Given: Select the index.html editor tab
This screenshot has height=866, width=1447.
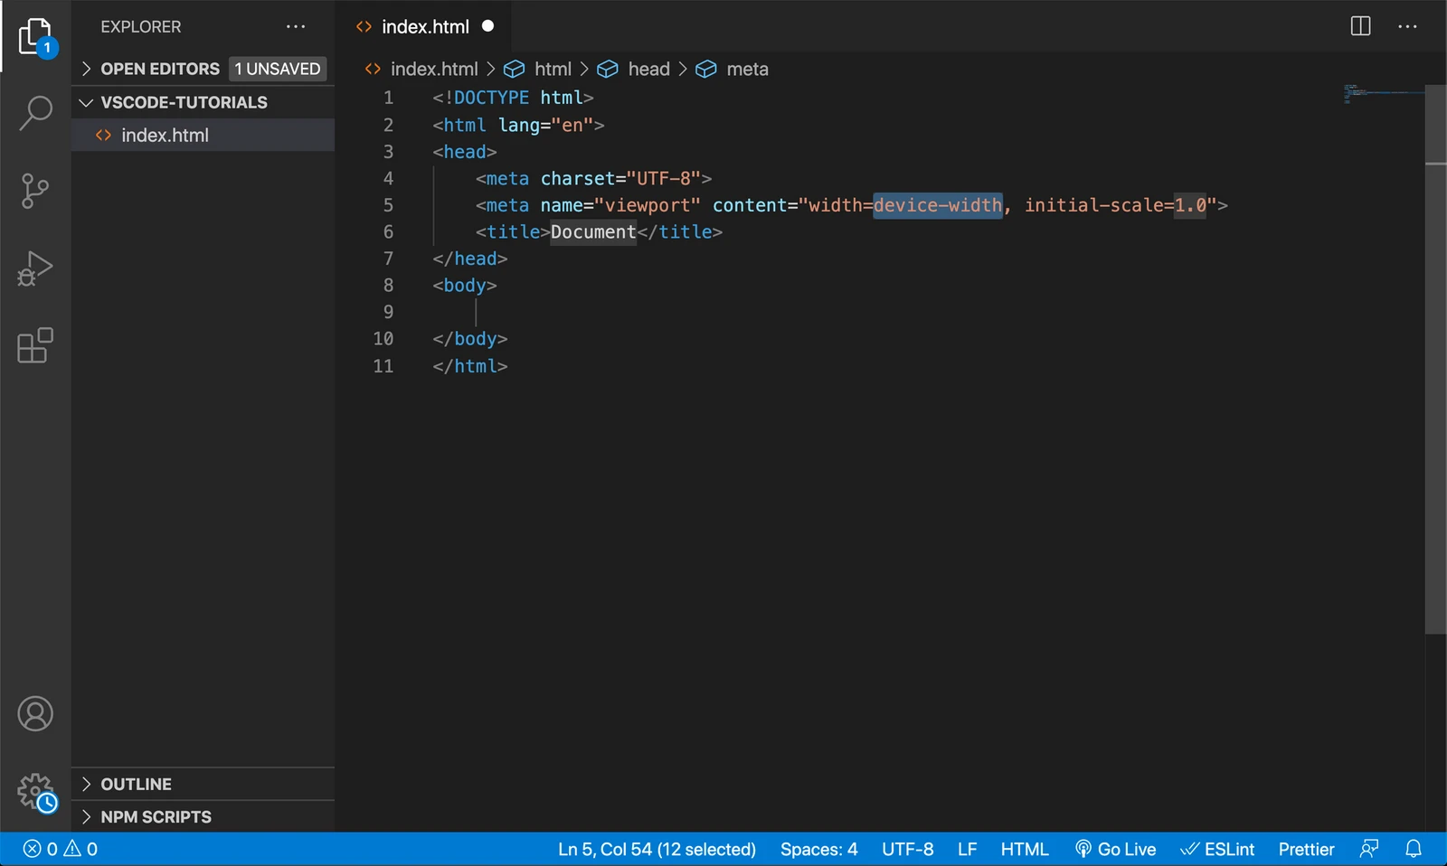Looking at the screenshot, I should point(424,27).
